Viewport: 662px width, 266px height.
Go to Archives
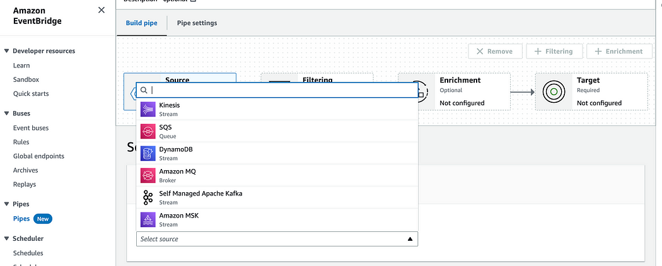pyautogui.click(x=25, y=170)
